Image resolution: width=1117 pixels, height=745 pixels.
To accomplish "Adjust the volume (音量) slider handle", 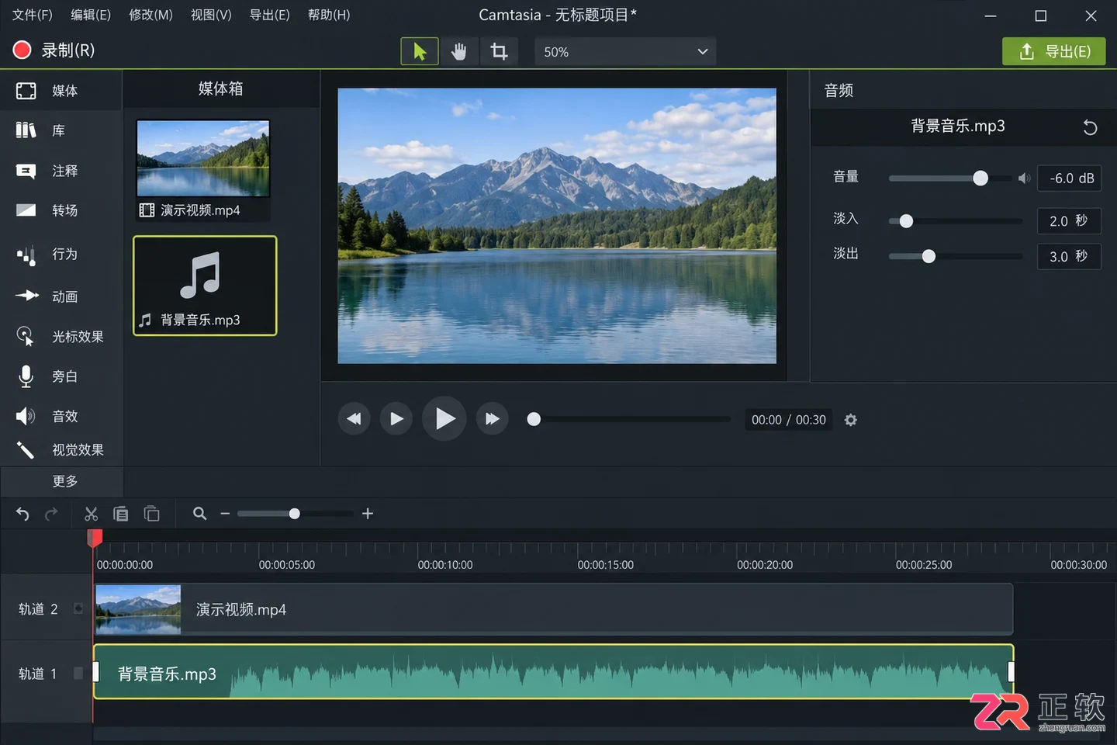I will coord(980,178).
